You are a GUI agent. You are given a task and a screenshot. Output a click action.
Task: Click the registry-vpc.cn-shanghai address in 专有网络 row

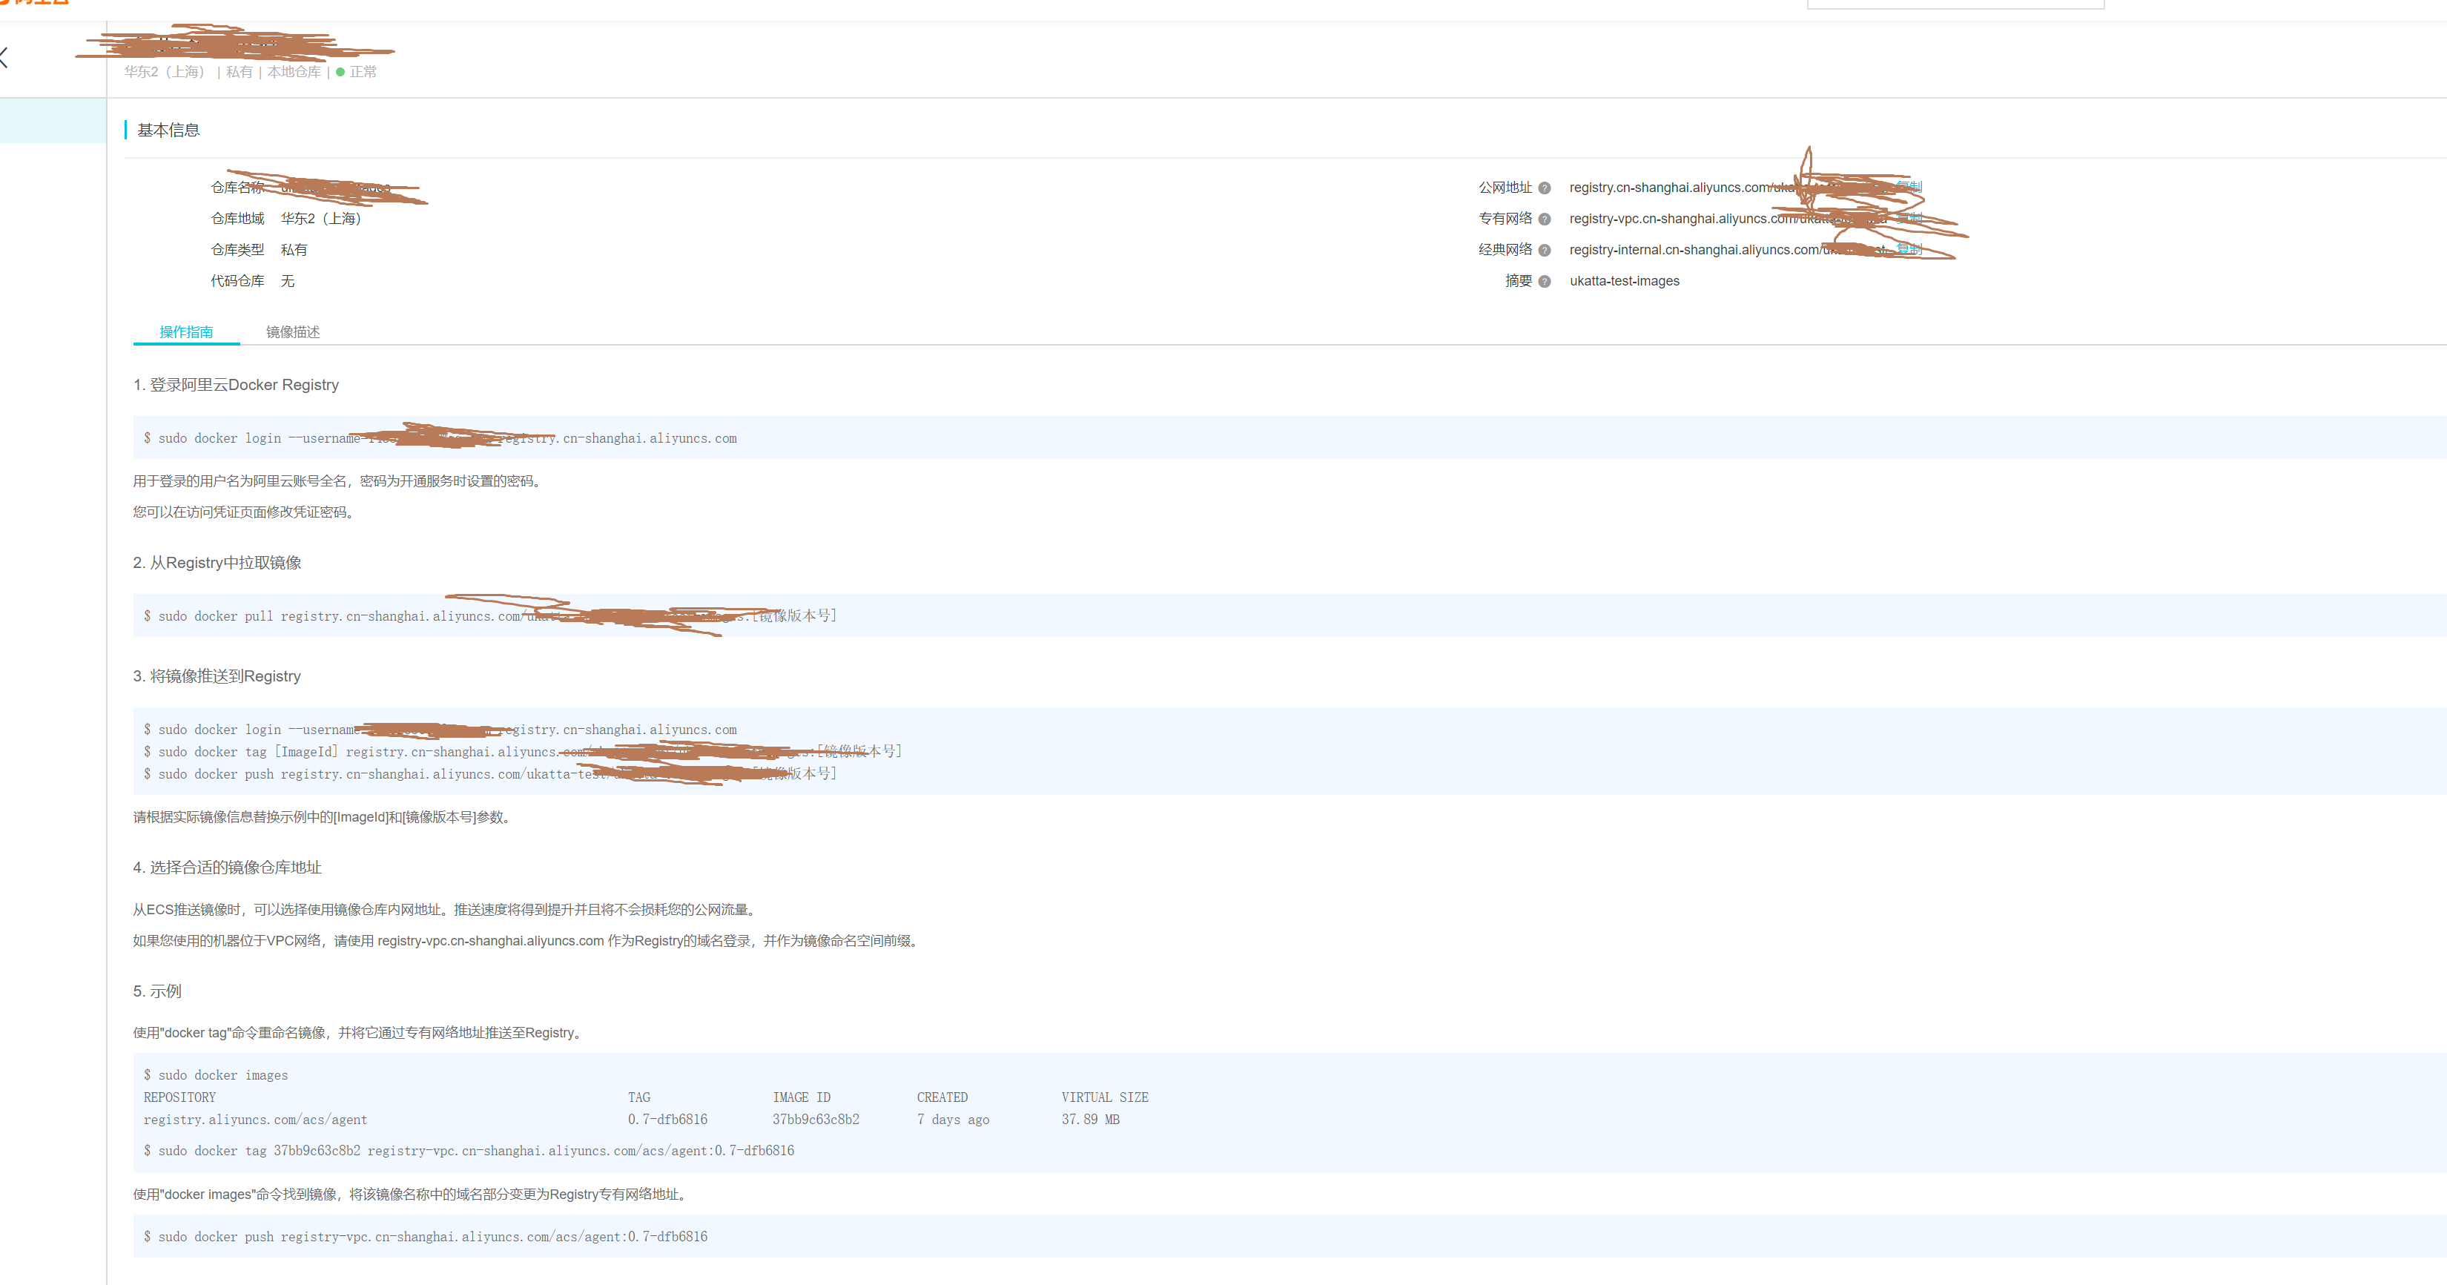pyautogui.click(x=1728, y=219)
